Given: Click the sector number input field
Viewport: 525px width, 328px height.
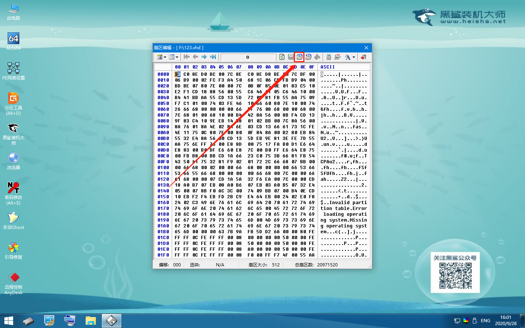Looking at the screenshot, I should 248,57.
